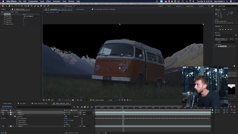The height and width of the screenshot is (134, 238).
Task: Jump to last frame in Preview panel
Action: coord(231,29)
